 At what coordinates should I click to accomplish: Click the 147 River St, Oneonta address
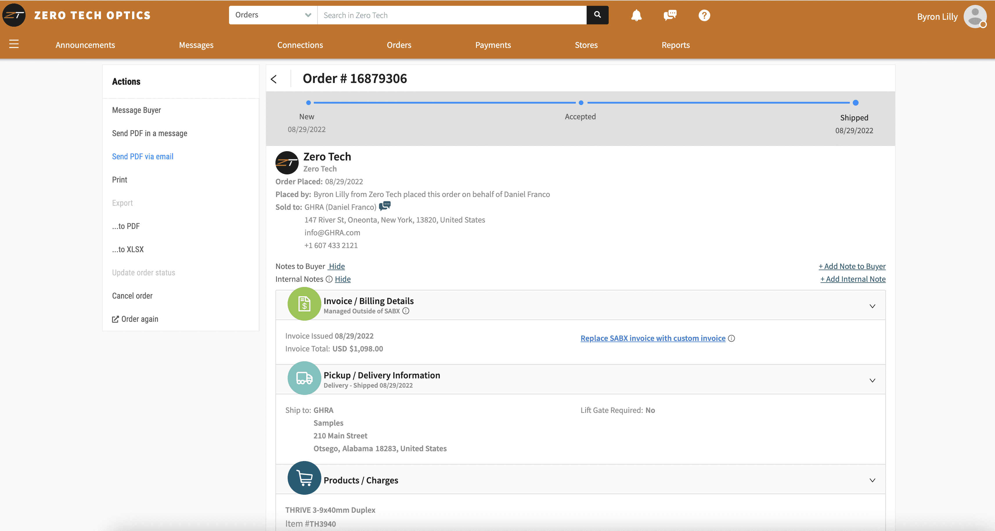coord(395,220)
